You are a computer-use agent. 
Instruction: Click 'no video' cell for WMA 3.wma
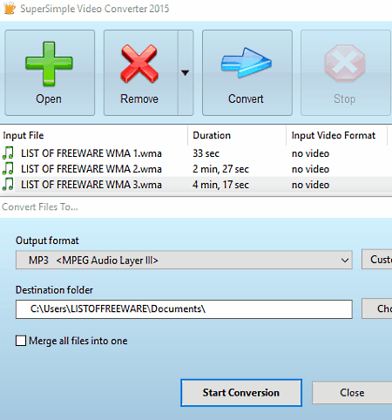point(310,185)
